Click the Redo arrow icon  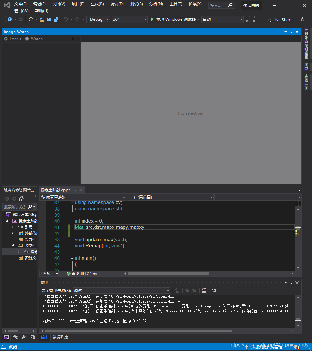pyautogui.click(x=77, y=19)
